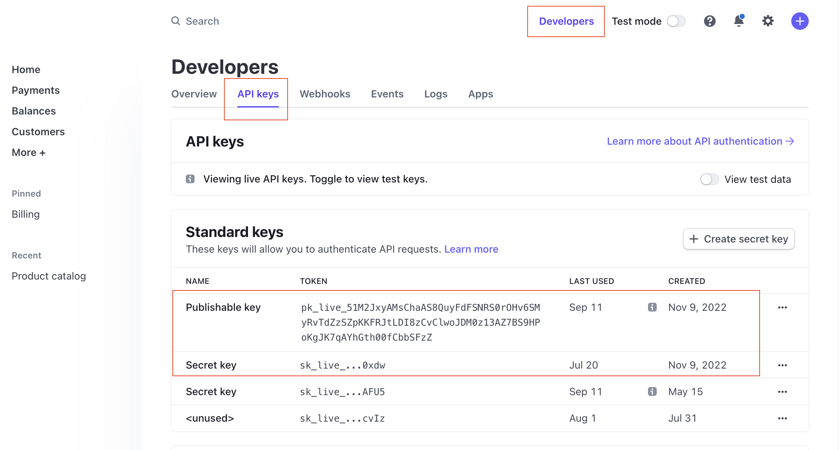The image size is (840, 450).
Task: Enable the Test mode switch
Action: (676, 21)
